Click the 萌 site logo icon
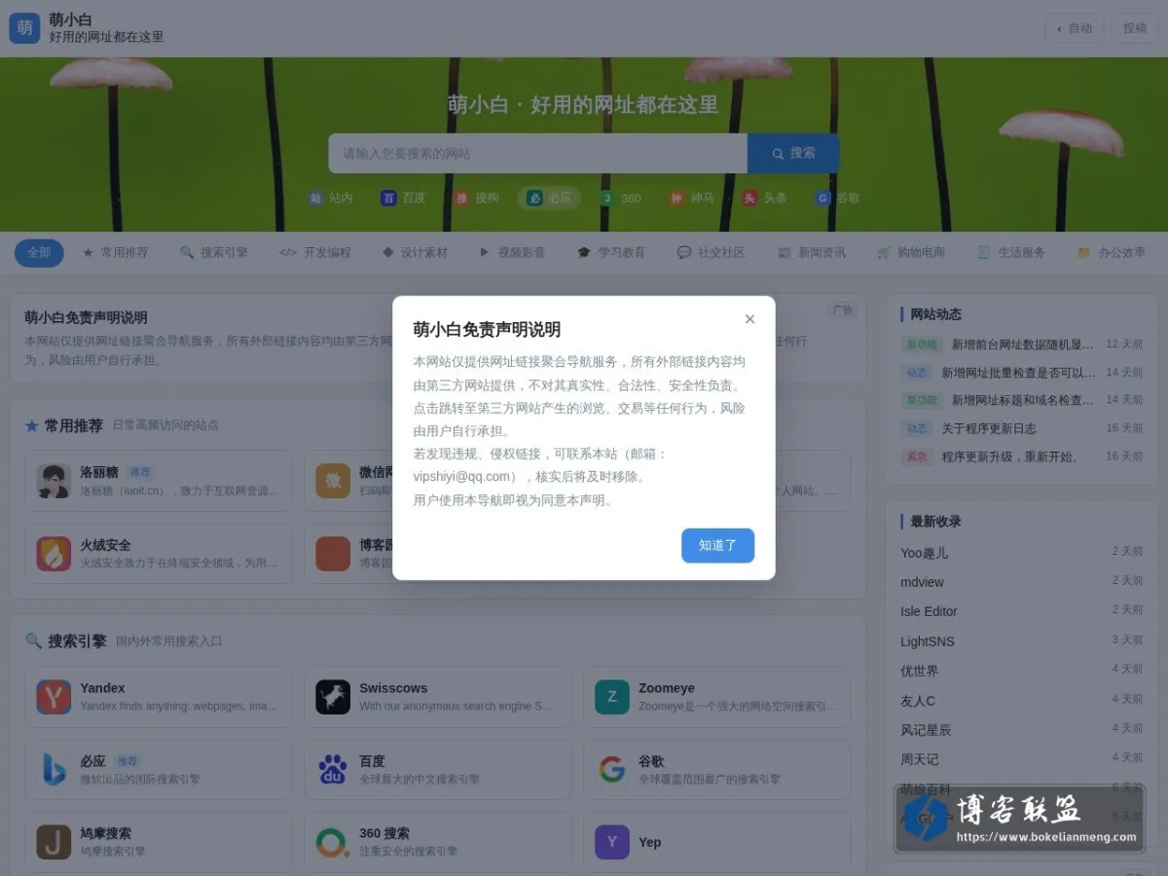1168x876 pixels. coord(24,28)
